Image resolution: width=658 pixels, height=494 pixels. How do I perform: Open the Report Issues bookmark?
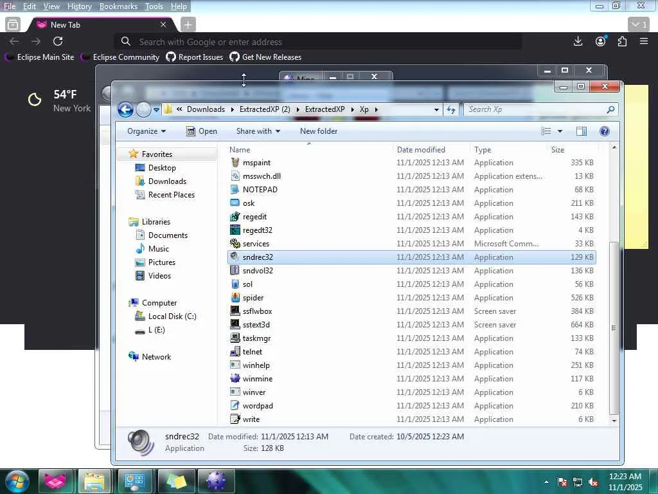click(195, 57)
